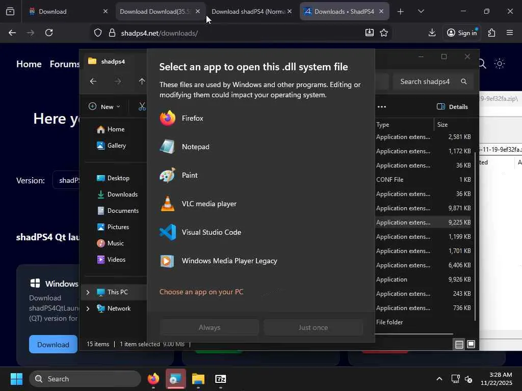The width and height of the screenshot is (522, 391).
Task: Open 'Choose an app on your PC' link
Action: [201, 292]
